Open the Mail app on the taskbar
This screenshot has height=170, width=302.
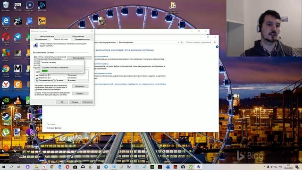[x=83, y=167]
